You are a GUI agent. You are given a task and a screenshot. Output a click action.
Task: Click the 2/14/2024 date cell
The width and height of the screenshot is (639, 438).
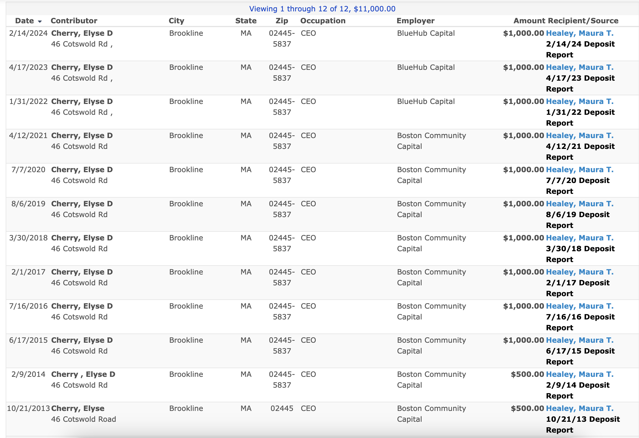(x=28, y=33)
